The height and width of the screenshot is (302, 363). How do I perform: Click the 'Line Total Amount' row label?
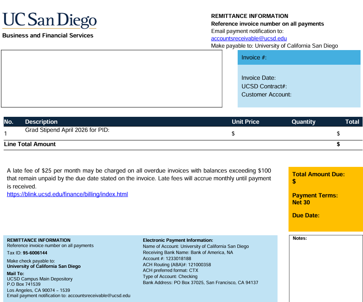(30, 144)
